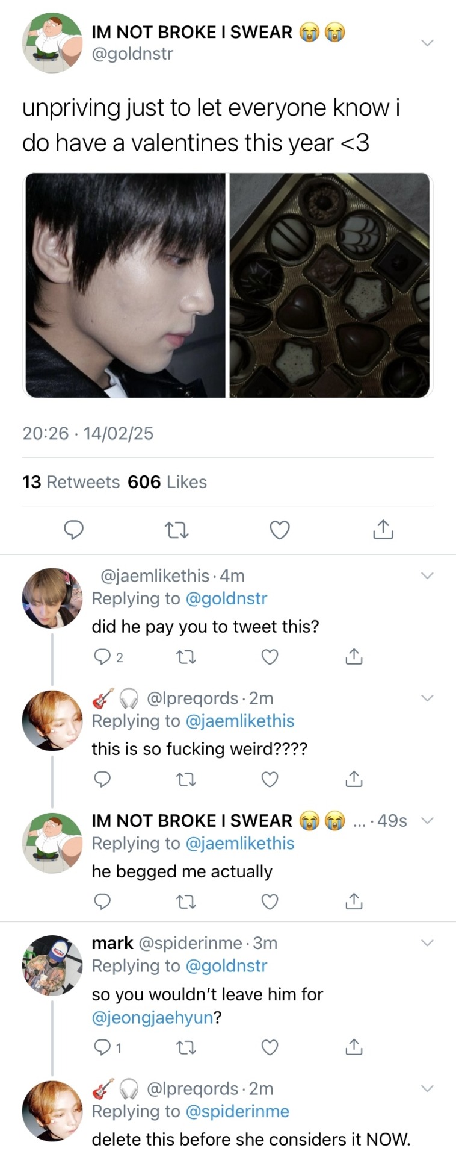Open reply thread under "did he pay you" tweet

103,657
